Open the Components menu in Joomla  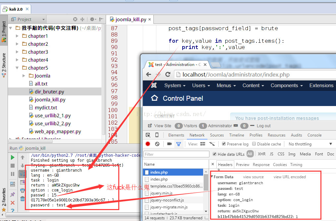click(287, 85)
